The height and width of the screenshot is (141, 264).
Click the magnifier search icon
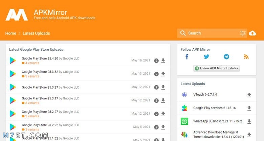[x=183, y=33]
